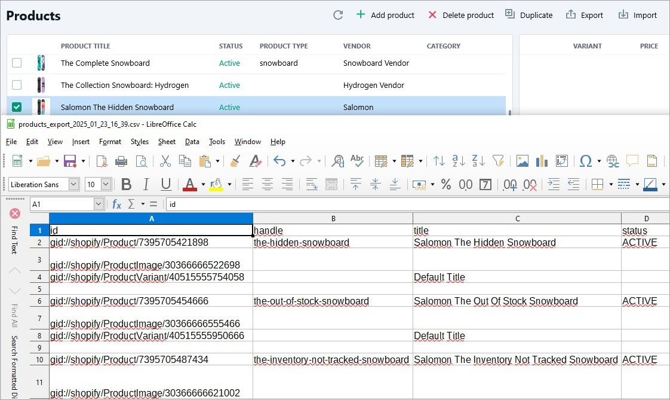Click Clear Direct Formatting icon
Screen dimensions: 670x400
click(x=255, y=161)
